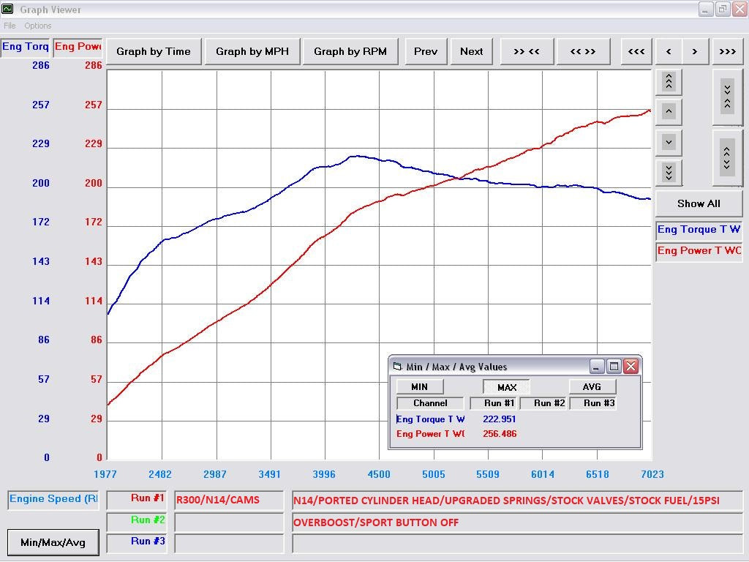Click the Show All button
The image size is (749, 562).
tap(698, 203)
